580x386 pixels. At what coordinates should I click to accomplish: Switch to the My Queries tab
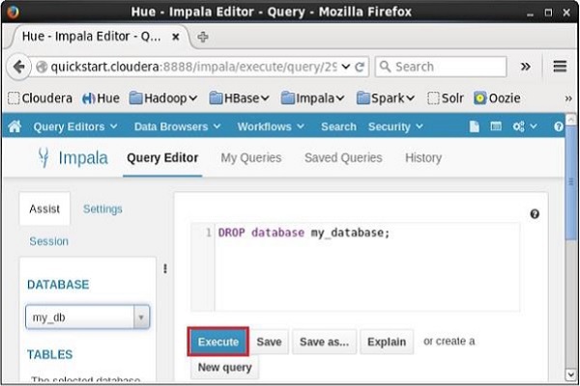pos(251,158)
